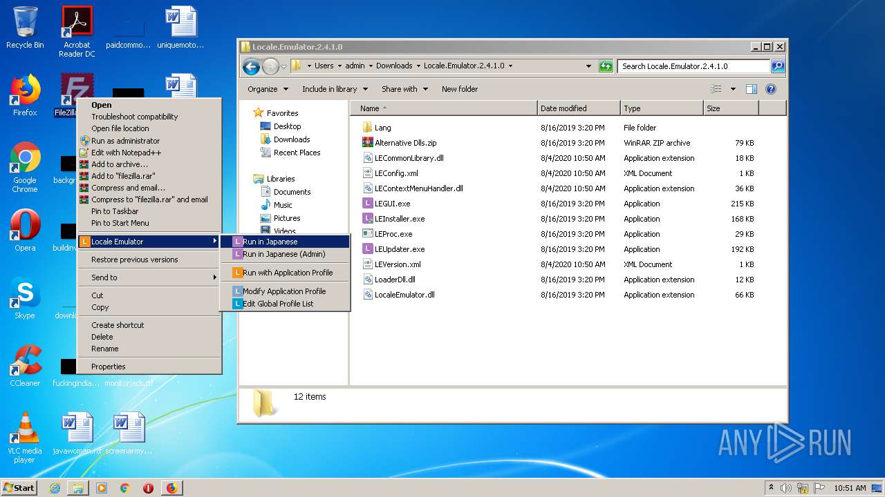Sort by the Size column header
Image resolution: width=885 pixels, height=497 pixels.
coord(731,108)
